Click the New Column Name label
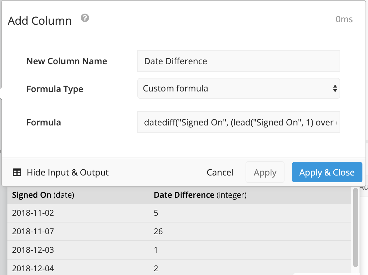 coord(67,61)
